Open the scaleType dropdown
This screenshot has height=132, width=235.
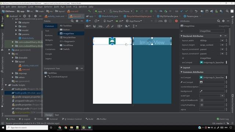223,96
